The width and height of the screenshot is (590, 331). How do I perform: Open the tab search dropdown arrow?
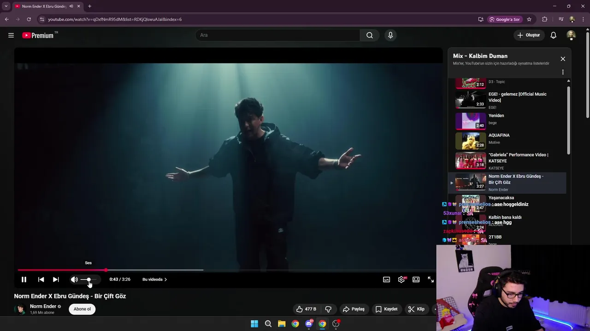coord(6,6)
